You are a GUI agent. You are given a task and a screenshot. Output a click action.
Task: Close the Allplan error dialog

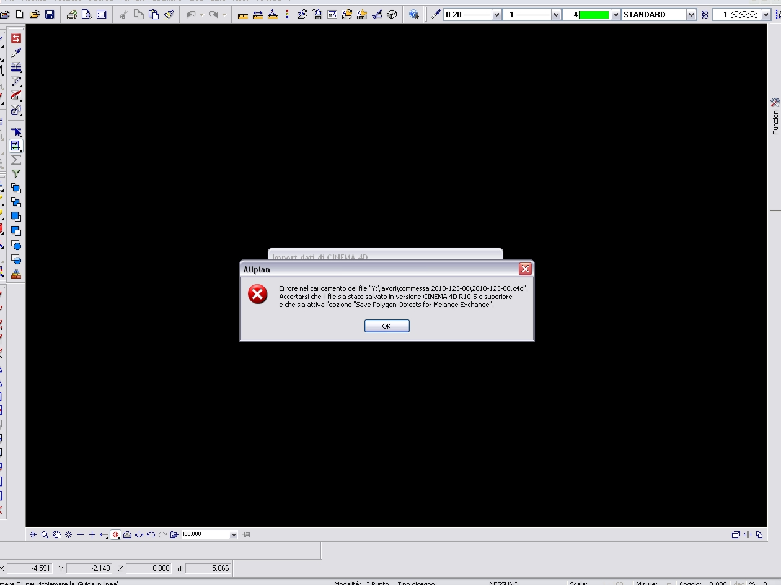click(525, 269)
